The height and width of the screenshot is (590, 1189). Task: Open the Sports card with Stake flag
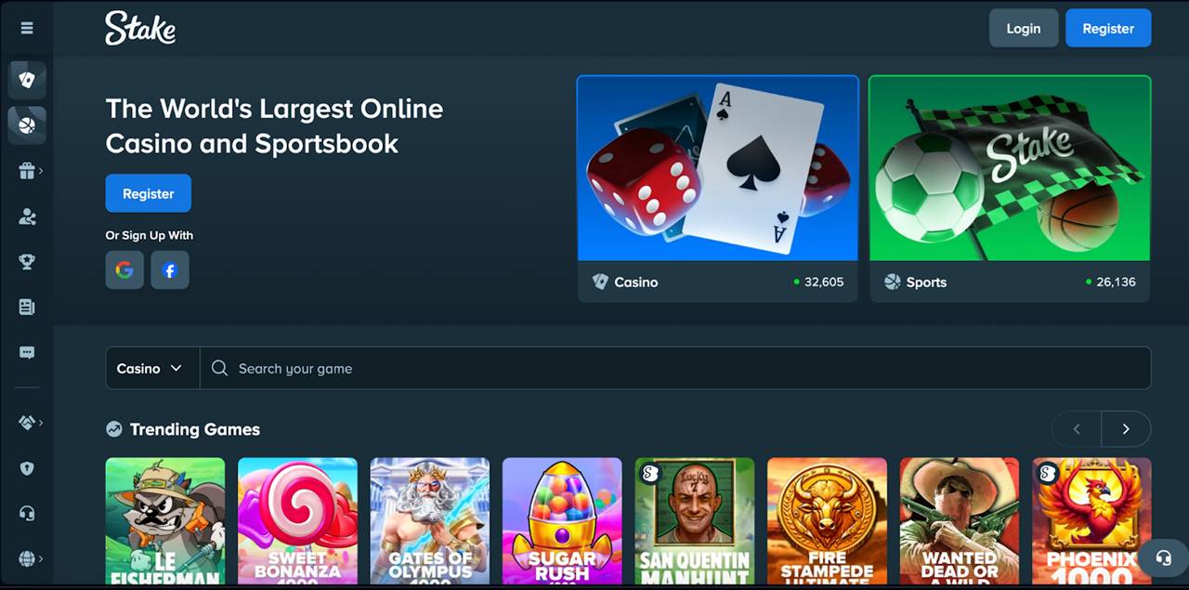pos(1010,189)
